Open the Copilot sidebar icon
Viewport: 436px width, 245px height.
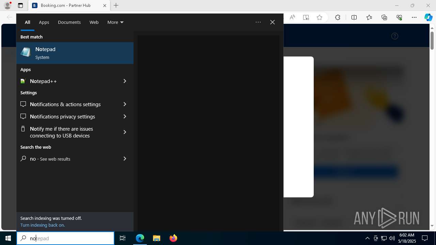tap(429, 17)
